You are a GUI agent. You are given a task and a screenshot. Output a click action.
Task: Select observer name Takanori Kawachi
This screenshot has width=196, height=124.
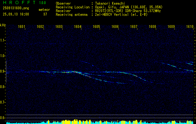(109, 3)
